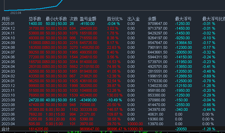
Task: Click balance value 4925701.00
Action: 158,66
